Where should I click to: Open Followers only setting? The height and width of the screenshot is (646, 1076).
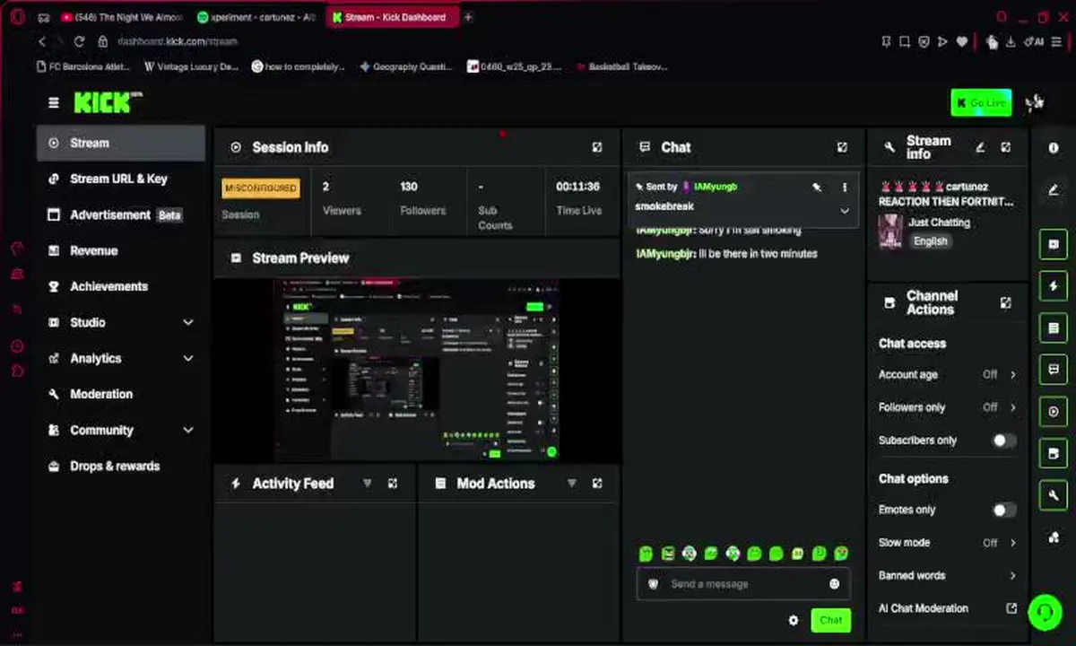tap(948, 407)
